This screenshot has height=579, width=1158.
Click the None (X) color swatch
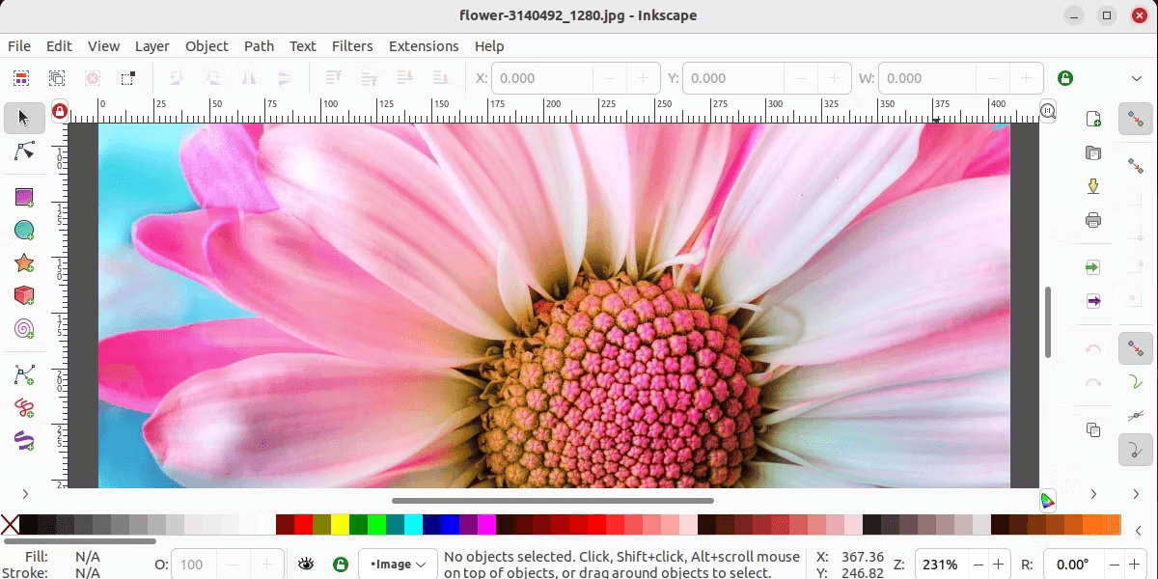tap(10, 525)
